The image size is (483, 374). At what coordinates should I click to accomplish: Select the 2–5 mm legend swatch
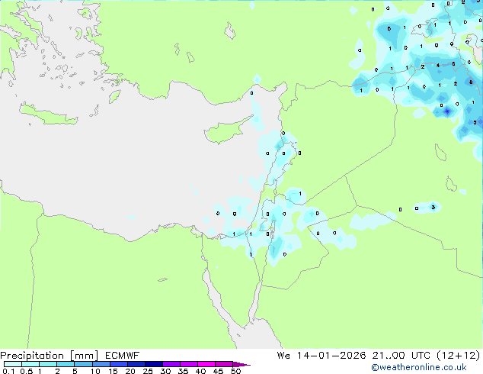pos(66,364)
